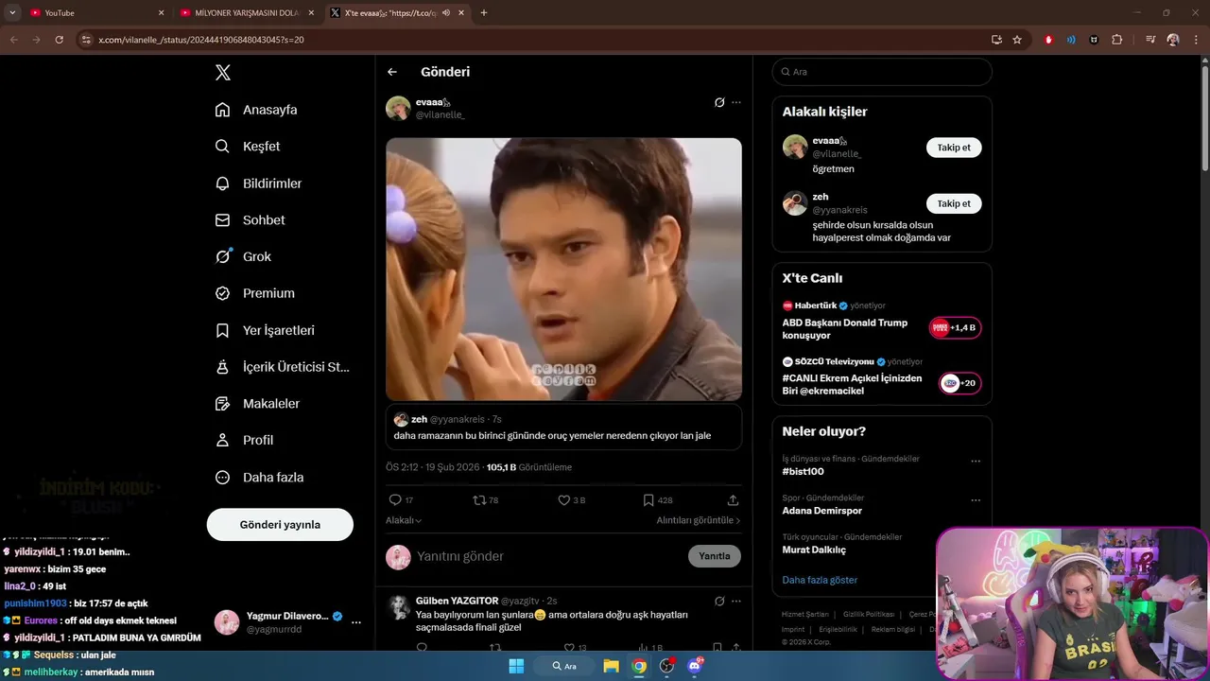The height and width of the screenshot is (681, 1210).
Task: Play the video in the post
Action: (563, 269)
